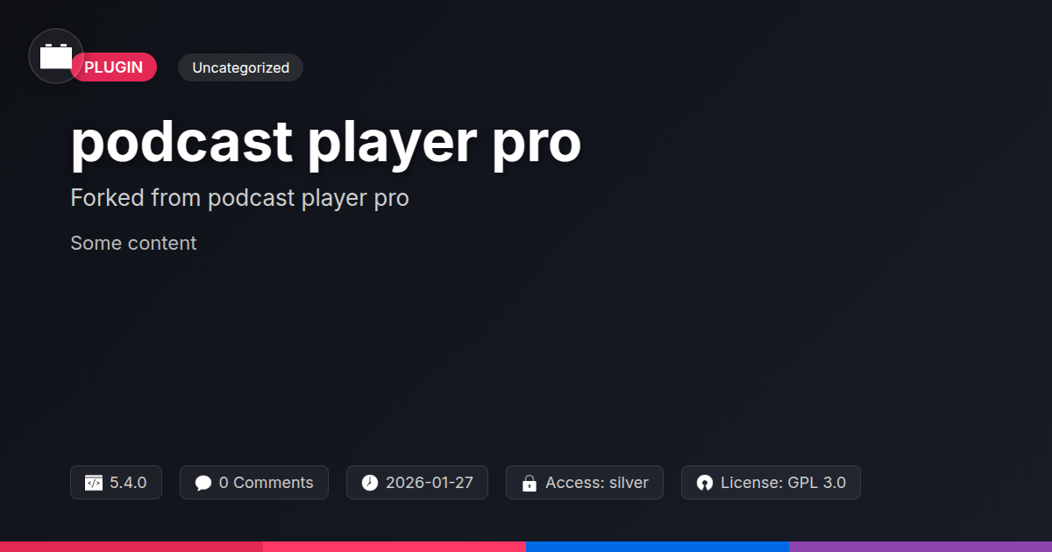
Task: Click the License: GPL 3.0 badge
Action: pyautogui.click(x=771, y=483)
